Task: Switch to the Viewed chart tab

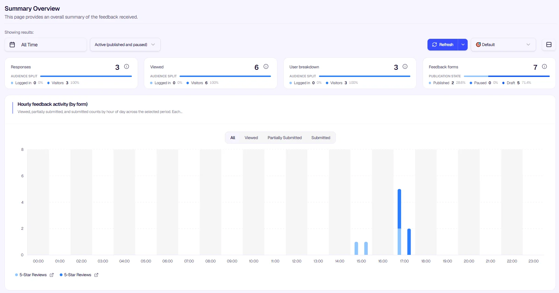Action: (251, 138)
